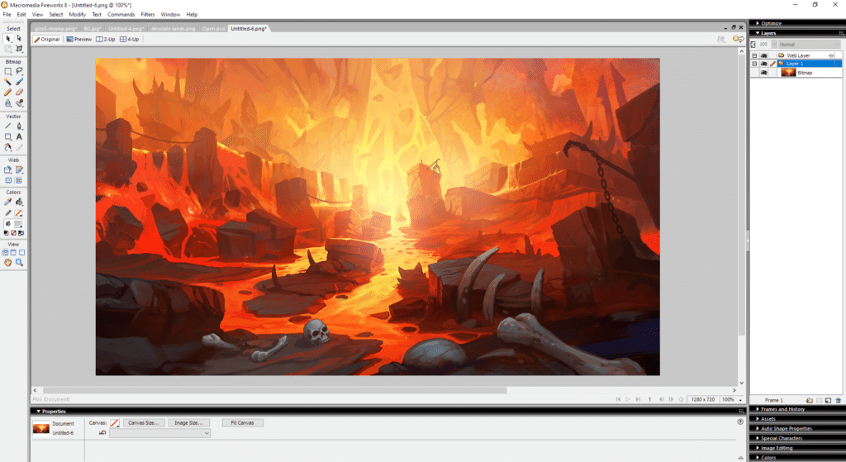This screenshot has height=462, width=846.
Task: Select the Freeform tool
Action: click(x=8, y=147)
